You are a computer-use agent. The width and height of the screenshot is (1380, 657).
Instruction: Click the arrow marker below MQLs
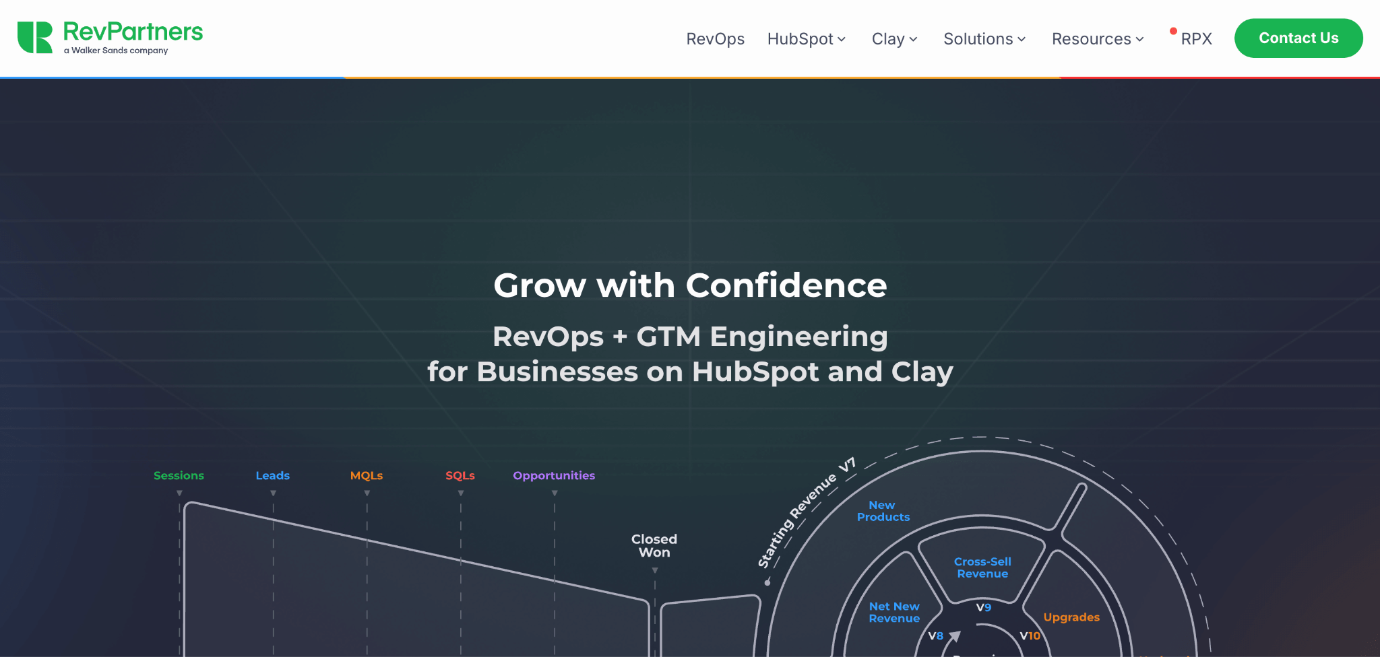click(367, 493)
